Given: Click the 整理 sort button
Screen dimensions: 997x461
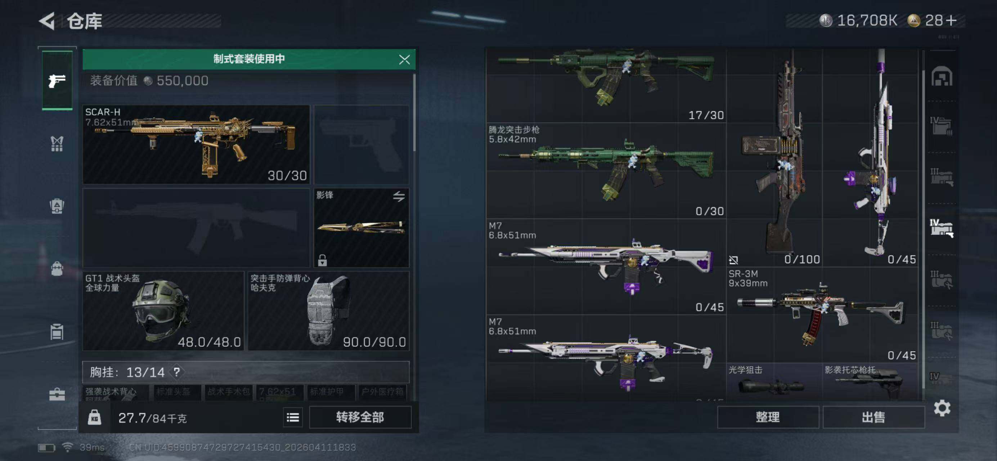Looking at the screenshot, I should [x=768, y=417].
